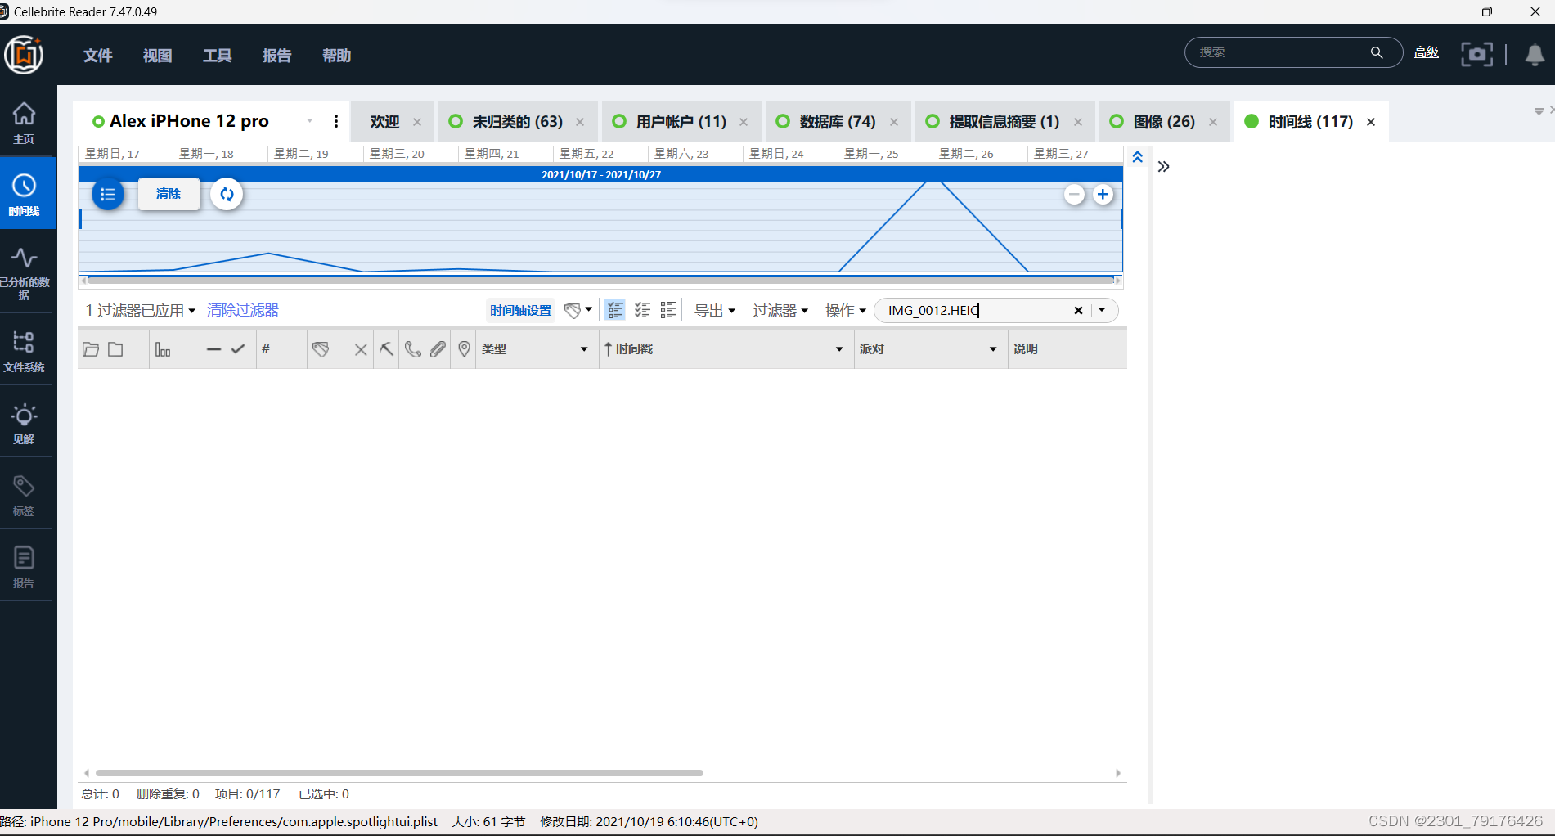Clear the IMG_0012.HEIC search text
This screenshot has width=1555, height=836.
click(x=1078, y=310)
